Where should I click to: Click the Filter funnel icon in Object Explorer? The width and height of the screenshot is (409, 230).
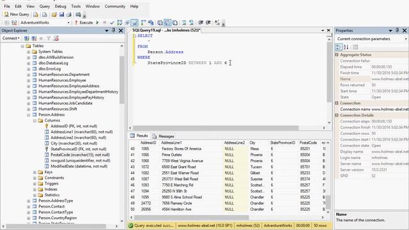point(49,38)
